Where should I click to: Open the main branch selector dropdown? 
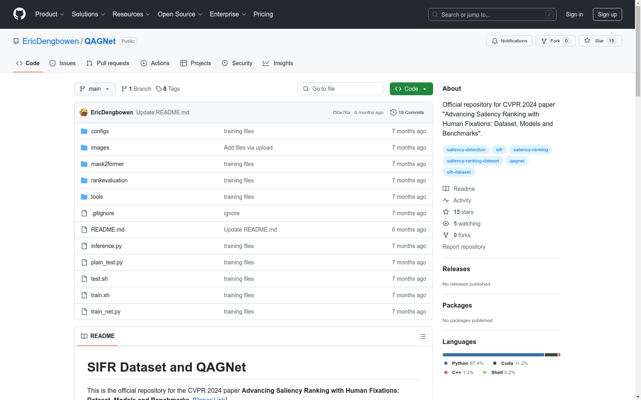95,89
